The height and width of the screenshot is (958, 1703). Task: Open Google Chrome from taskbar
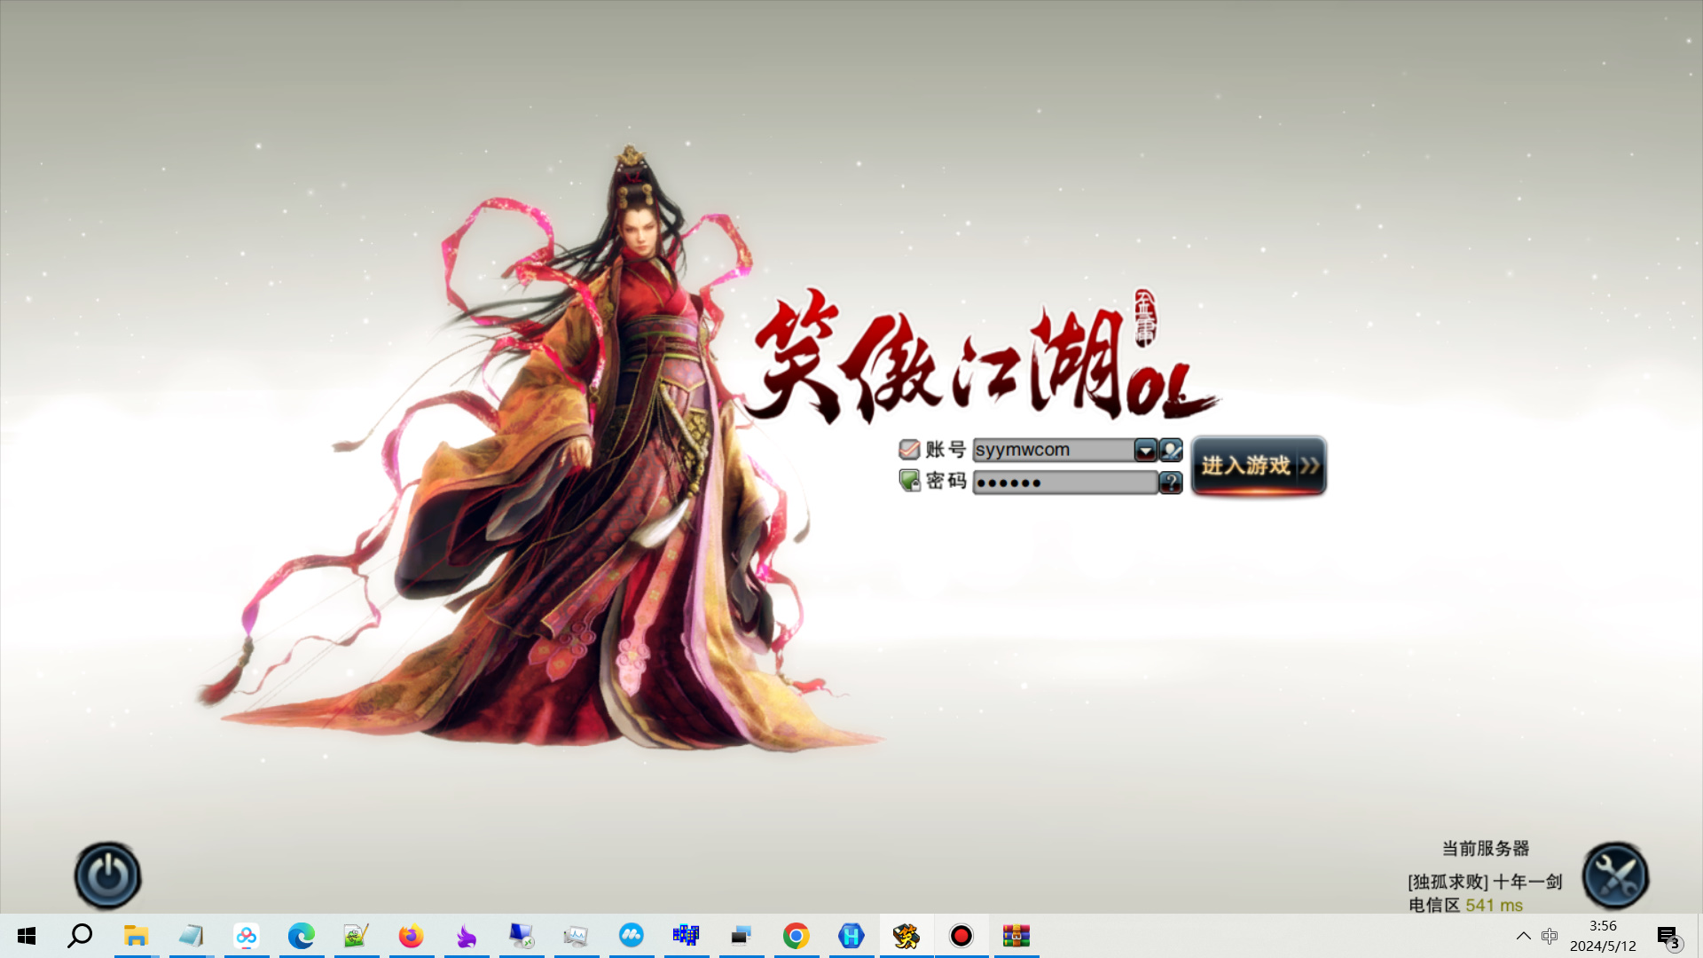(x=796, y=936)
